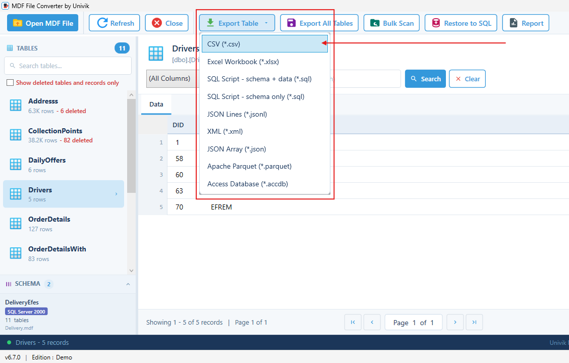The width and height of the screenshot is (569, 363).
Task: Click the blue Search button
Action: pos(425,79)
